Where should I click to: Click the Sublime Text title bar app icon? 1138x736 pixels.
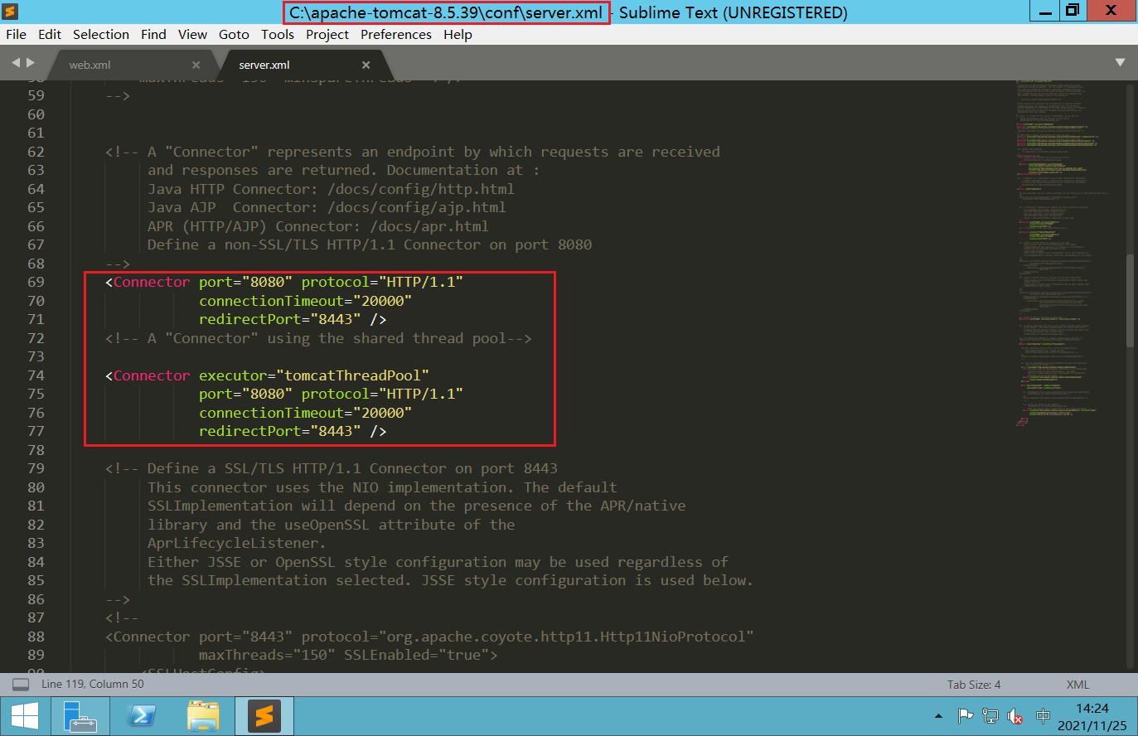10,12
